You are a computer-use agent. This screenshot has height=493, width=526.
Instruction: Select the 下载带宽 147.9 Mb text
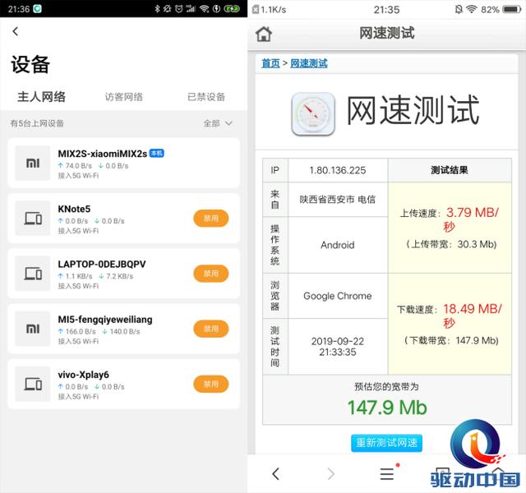[x=451, y=341]
